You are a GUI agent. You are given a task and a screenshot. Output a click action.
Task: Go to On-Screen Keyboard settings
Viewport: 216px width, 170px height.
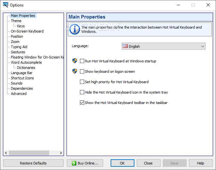click(27, 31)
